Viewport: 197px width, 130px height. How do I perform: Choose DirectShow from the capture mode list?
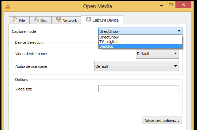click(140, 37)
